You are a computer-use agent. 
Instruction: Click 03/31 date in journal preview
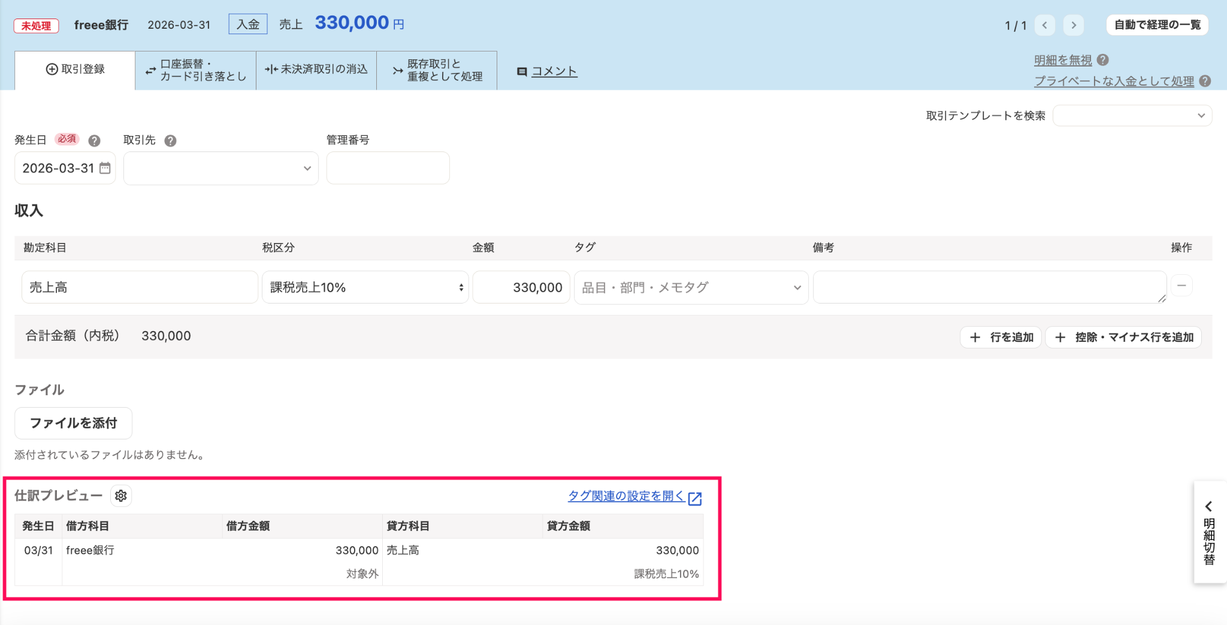point(38,550)
